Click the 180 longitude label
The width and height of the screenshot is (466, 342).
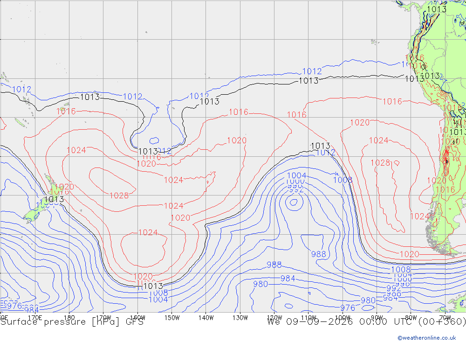coord(69,318)
